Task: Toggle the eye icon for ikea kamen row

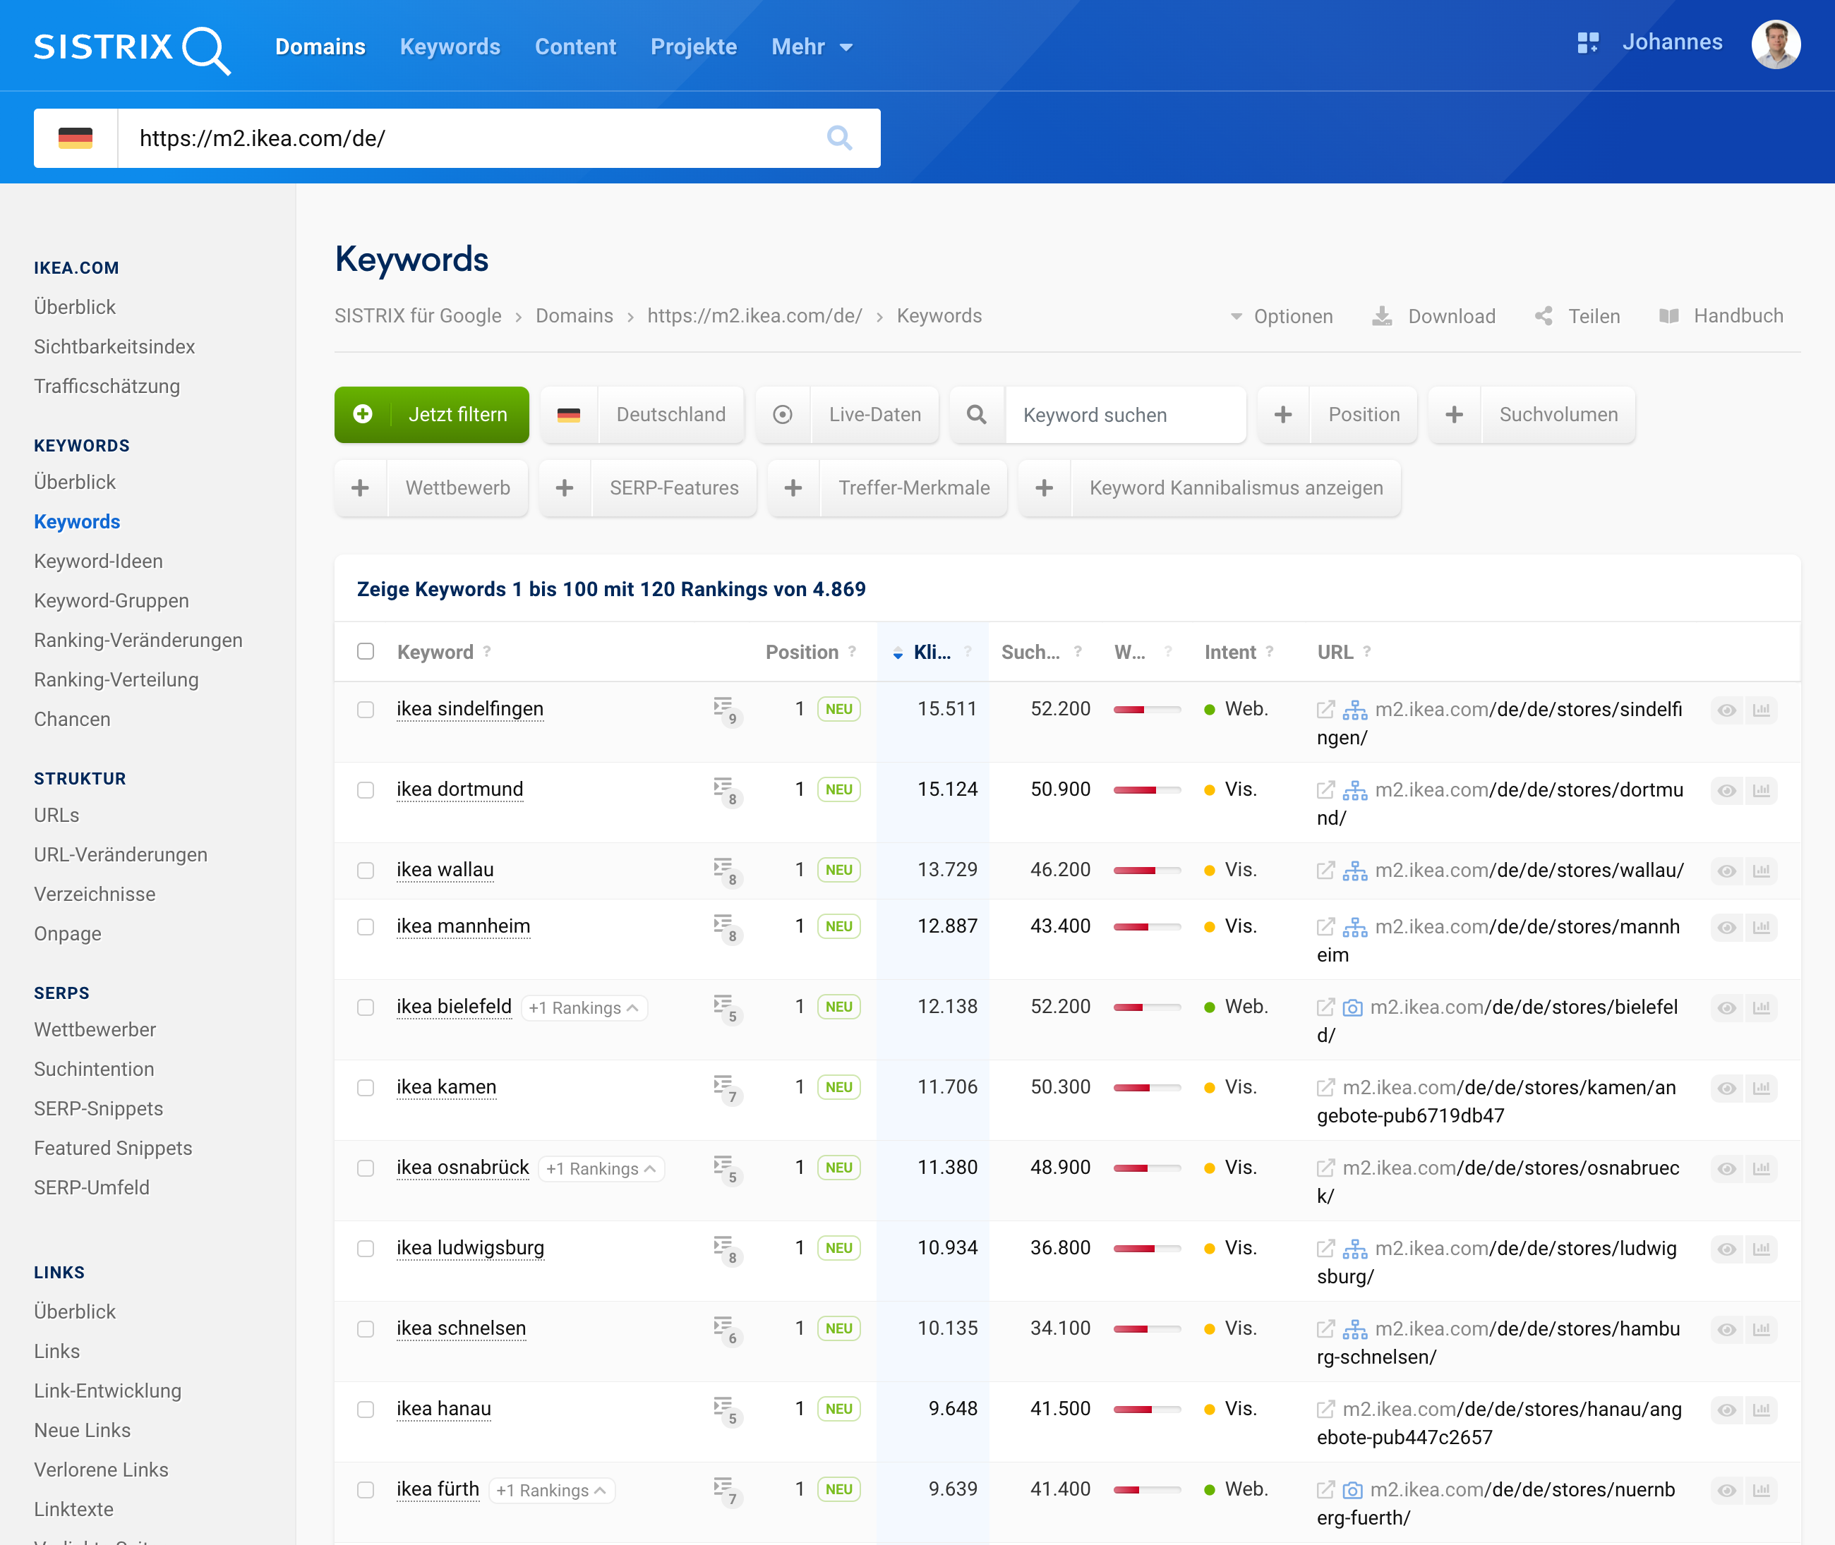Action: (1726, 1089)
